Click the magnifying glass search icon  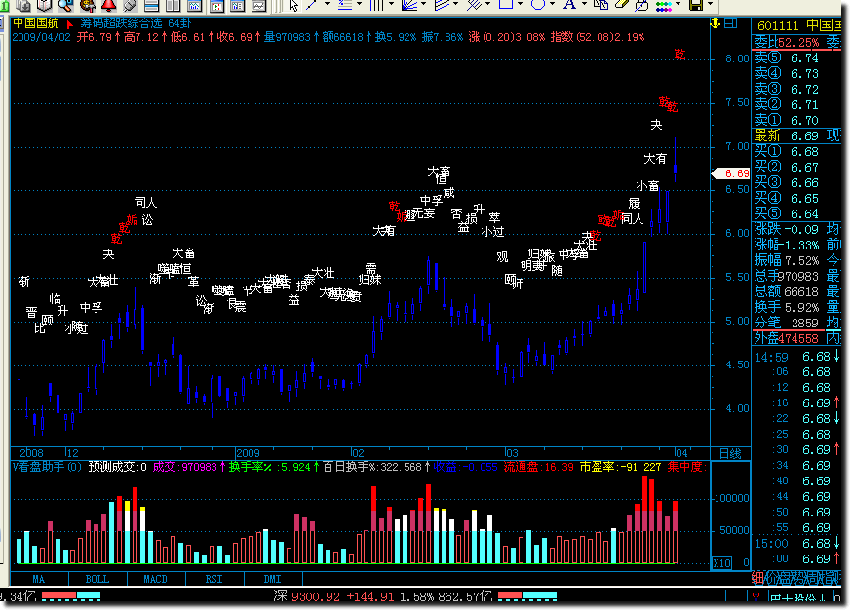click(x=66, y=6)
